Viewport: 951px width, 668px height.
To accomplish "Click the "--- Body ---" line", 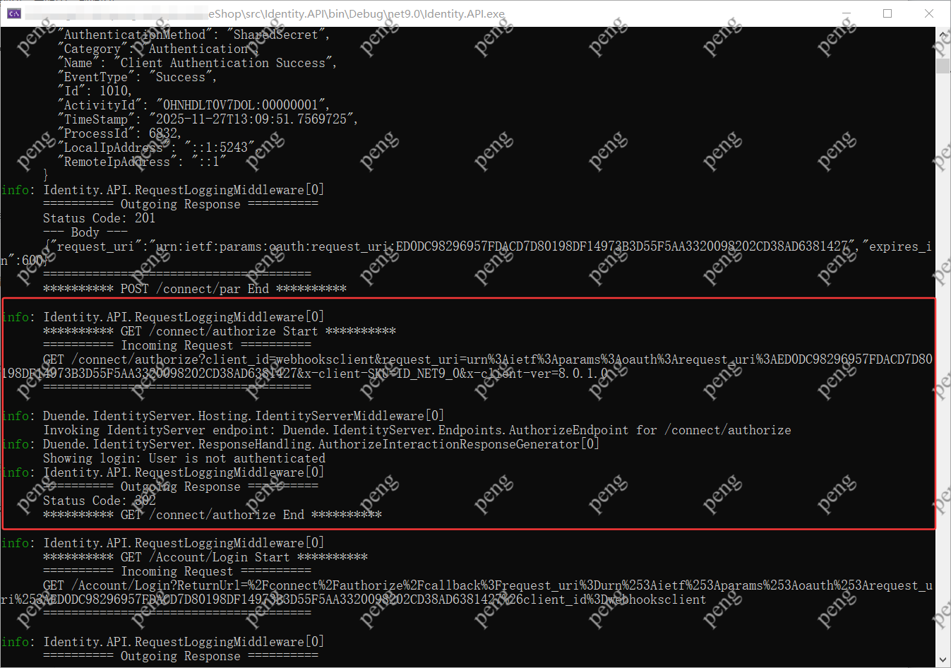I will (x=85, y=232).
